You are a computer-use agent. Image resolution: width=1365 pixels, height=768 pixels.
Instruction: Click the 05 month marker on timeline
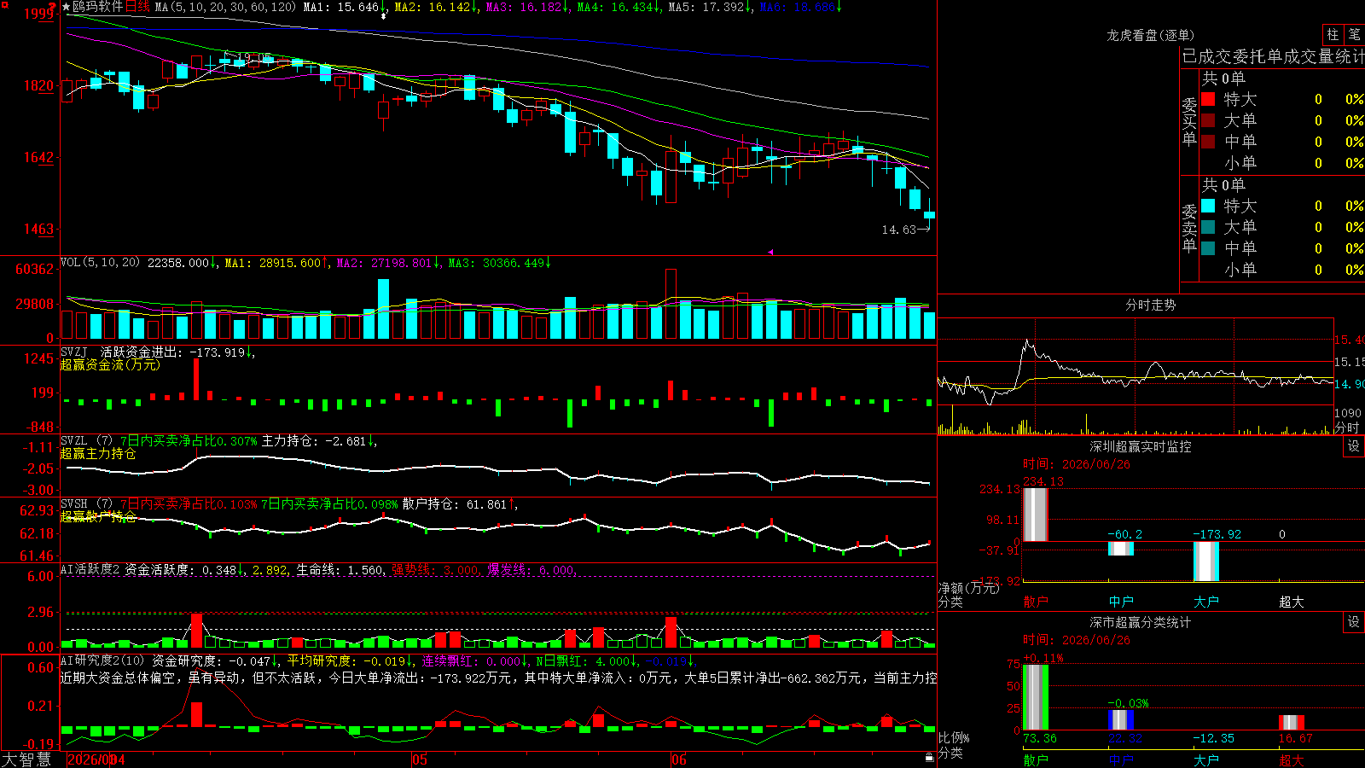419,759
